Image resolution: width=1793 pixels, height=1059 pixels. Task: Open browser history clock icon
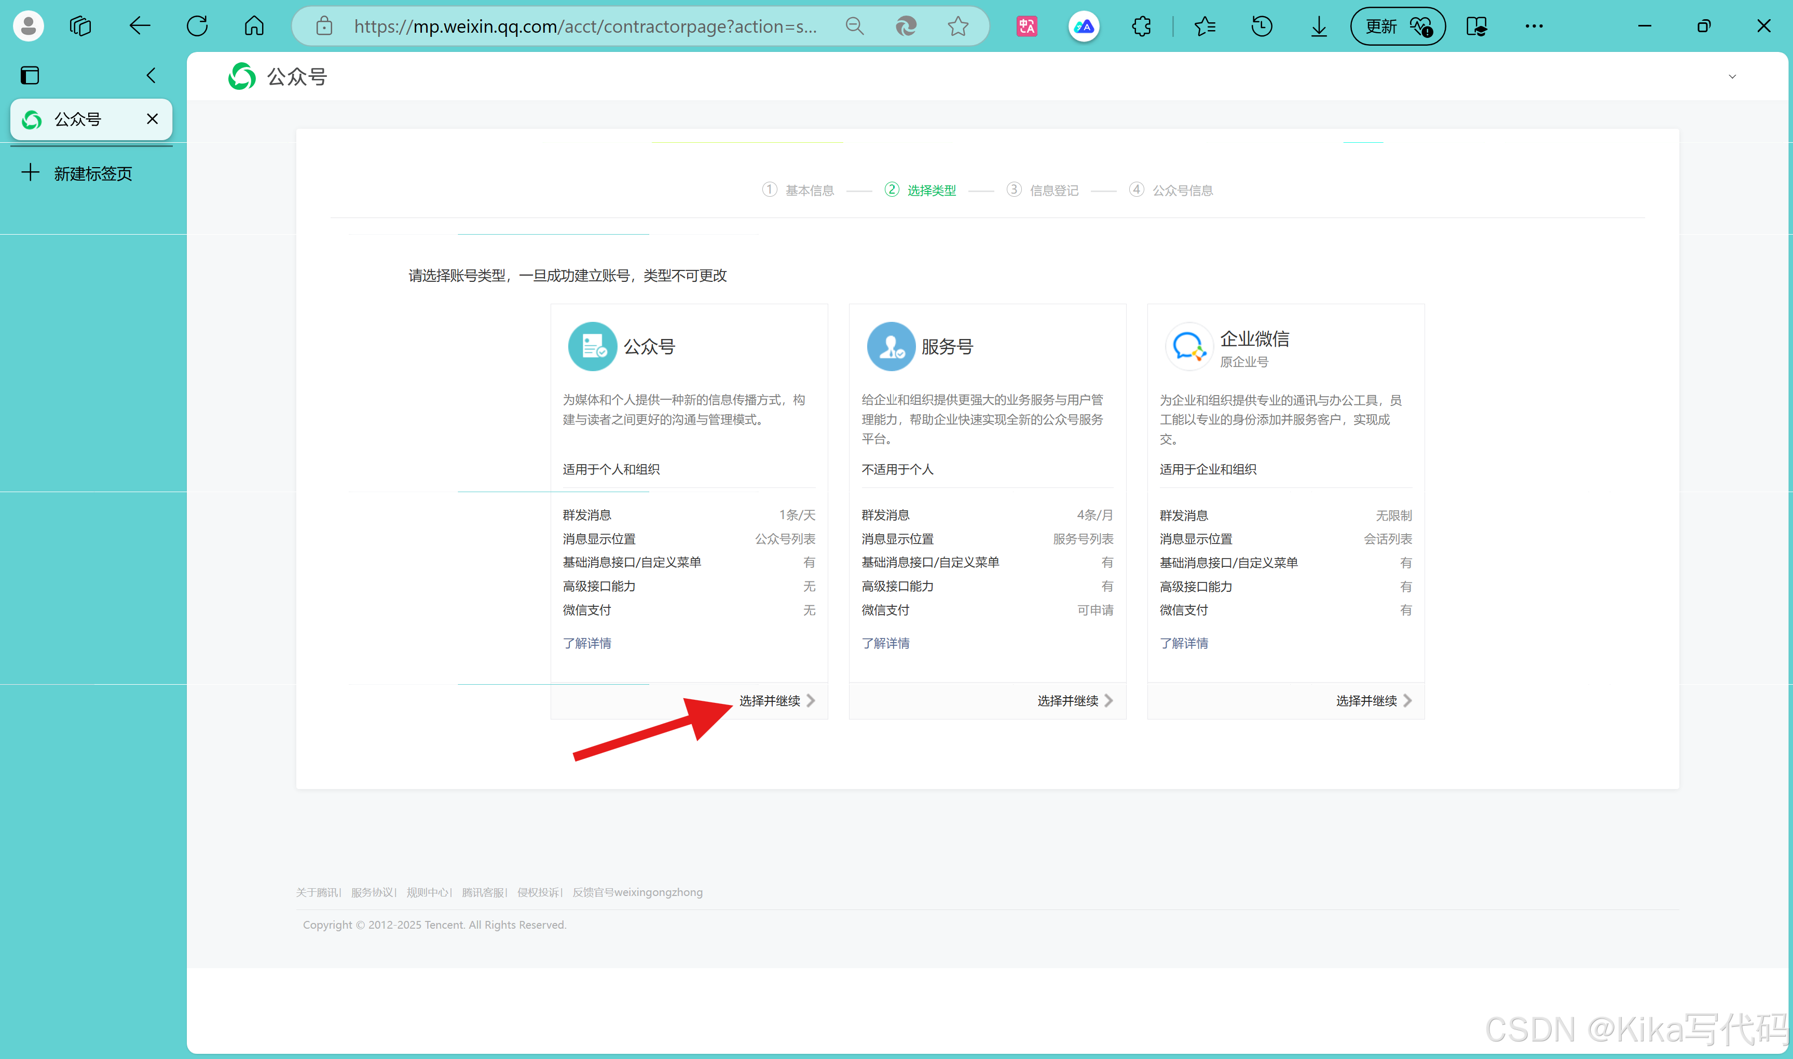pos(1262,26)
